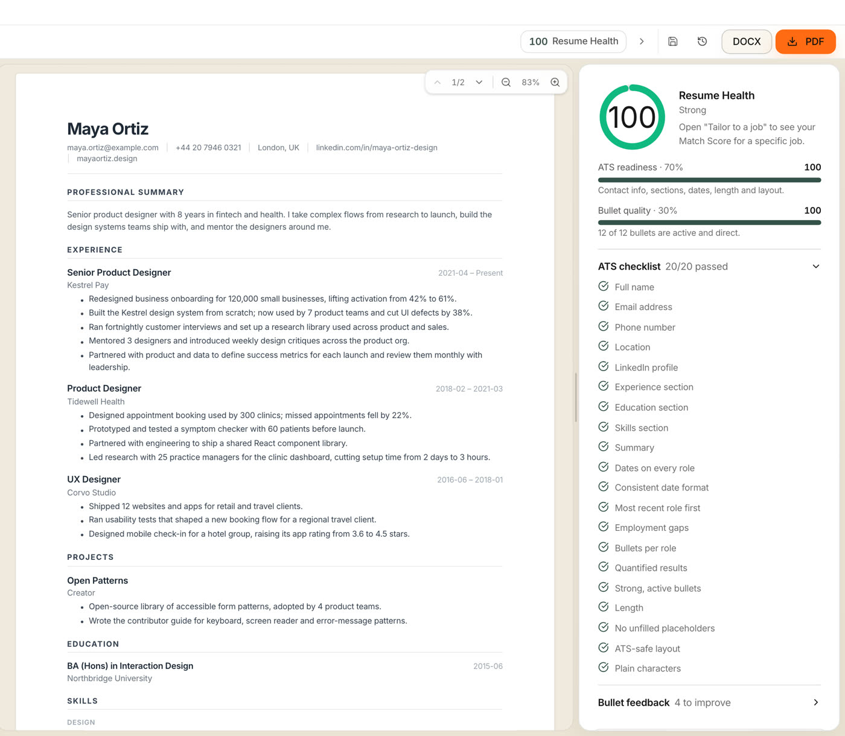Click the UX Designer job title
845x736 pixels.
94,480
